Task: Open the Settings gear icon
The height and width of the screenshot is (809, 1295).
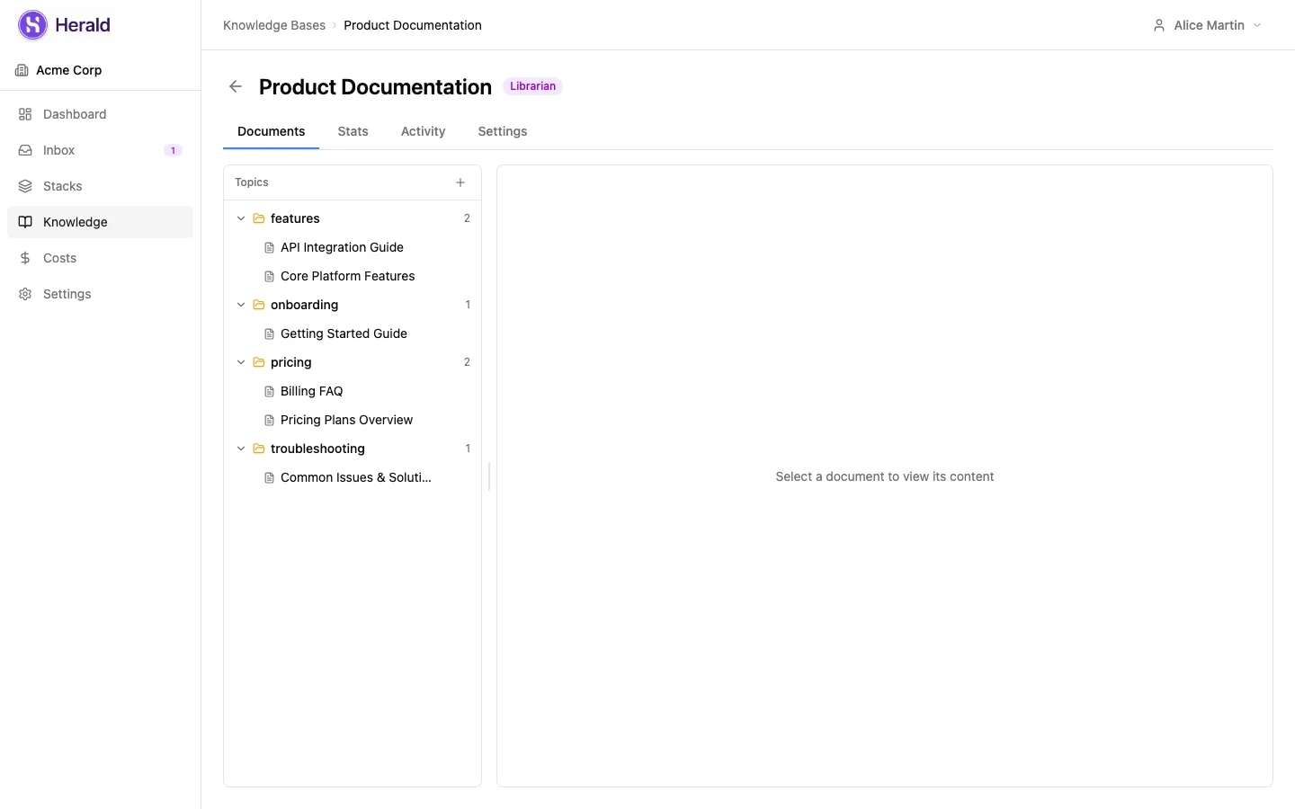Action: pyautogui.click(x=25, y=294)
